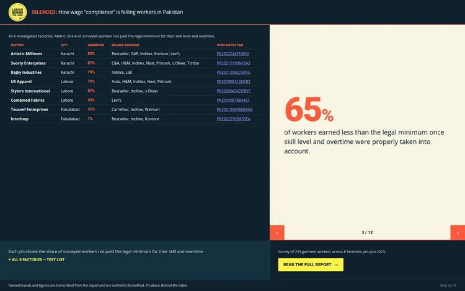Viewport: 465px width, 291px height.
Task: Click the 7% underpaid value
Action: pos(90,119)
